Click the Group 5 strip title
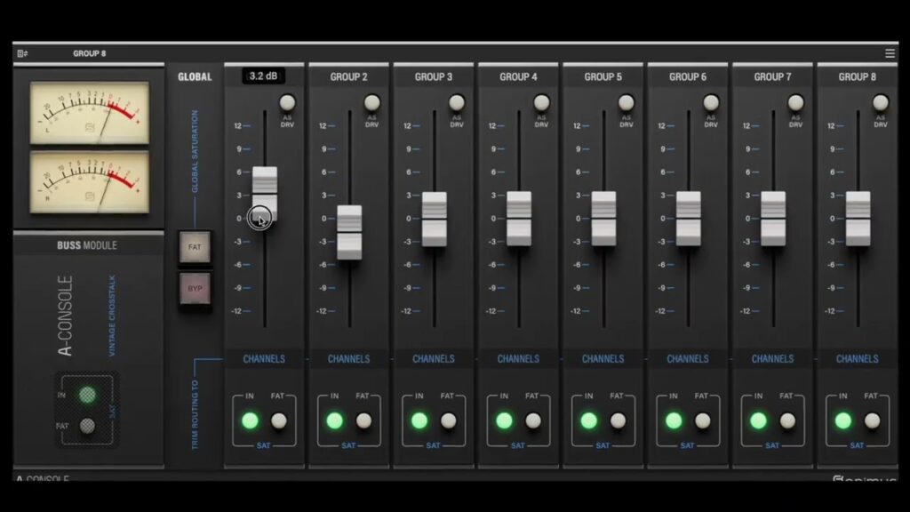 tap(603, 76)
